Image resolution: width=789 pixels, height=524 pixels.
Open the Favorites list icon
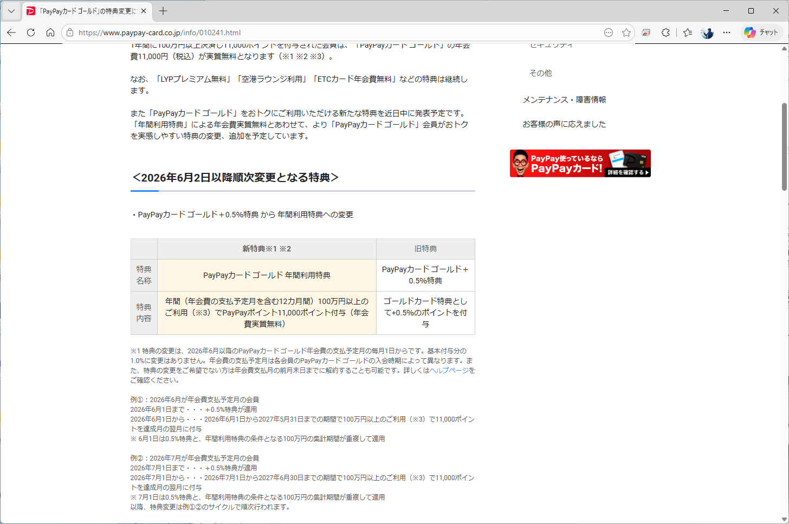[x=687, y=33]
